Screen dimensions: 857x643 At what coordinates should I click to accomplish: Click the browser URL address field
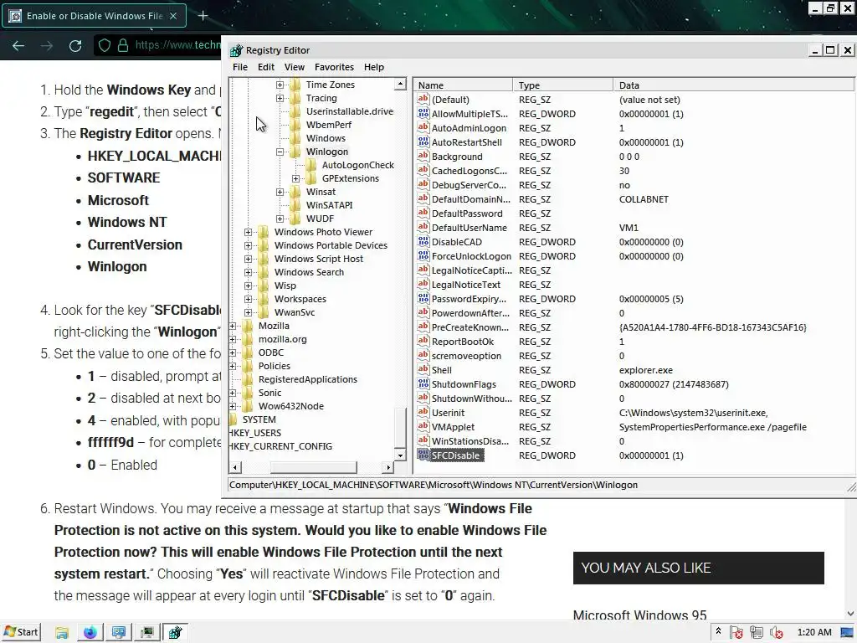tap(177, 45)
